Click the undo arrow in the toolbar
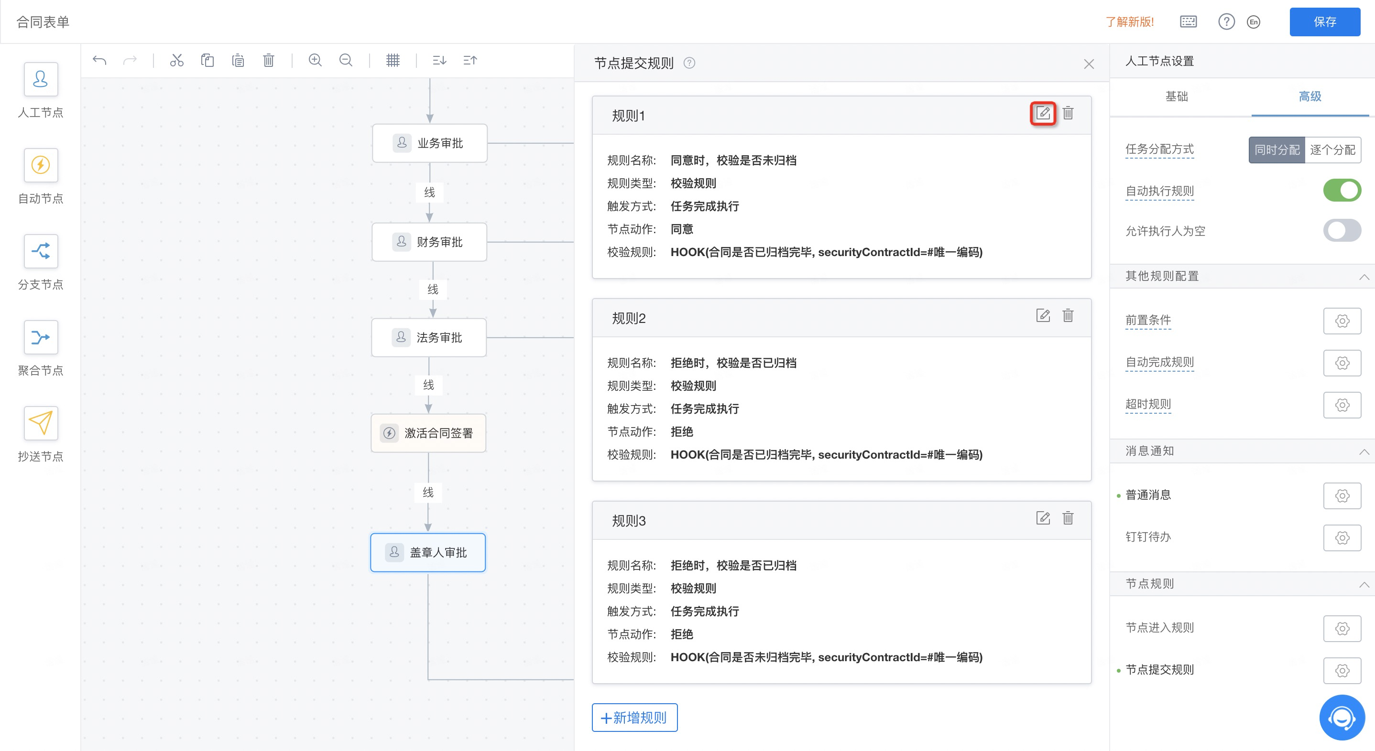This screenshot has width=1375, height=751. (x=99, y=60)
